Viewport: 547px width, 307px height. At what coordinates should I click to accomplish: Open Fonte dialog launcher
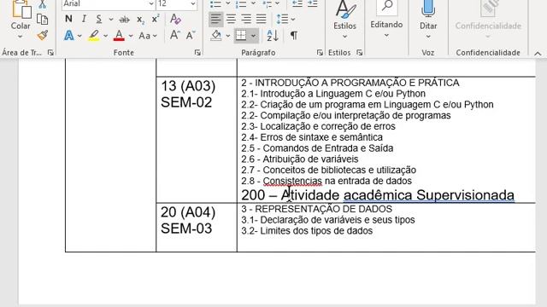197,53
